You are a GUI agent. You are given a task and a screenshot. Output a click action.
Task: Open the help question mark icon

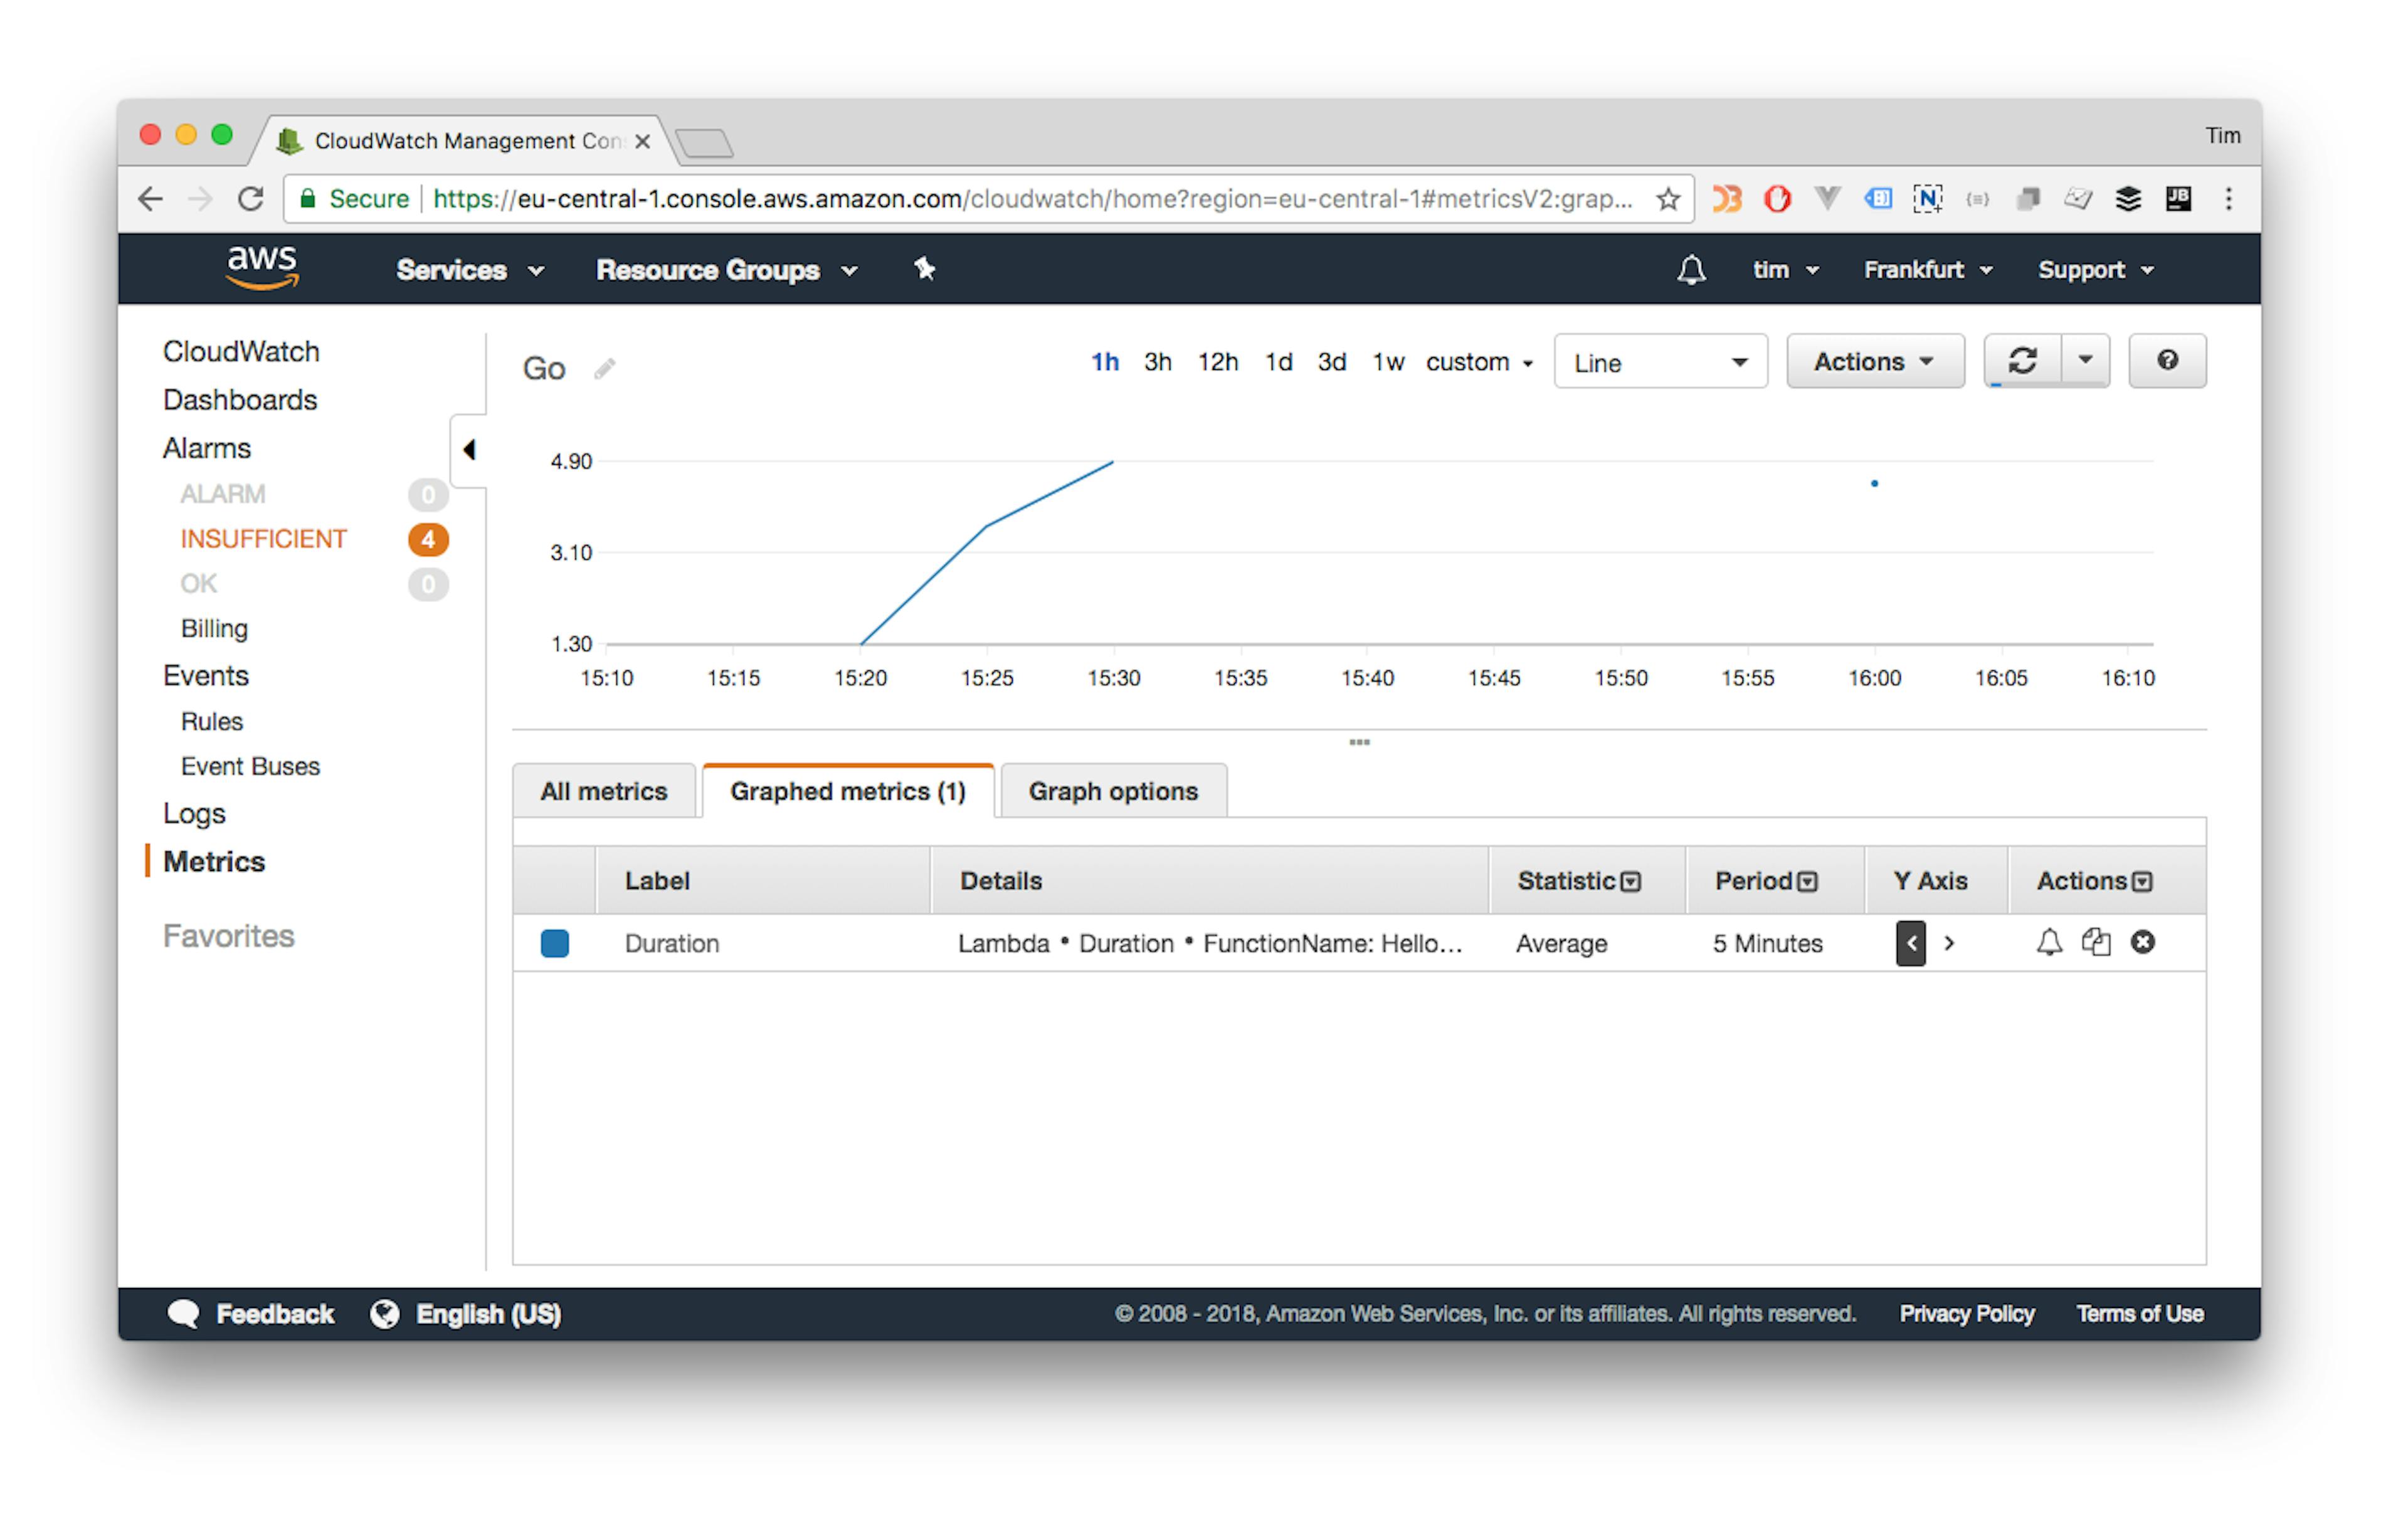click(x=2167, y=361)
